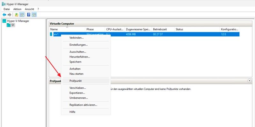Select Hyper-V-Manager root tree node

[x=18, y=21]
